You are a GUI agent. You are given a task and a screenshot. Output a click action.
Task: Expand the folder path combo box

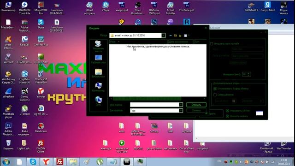click(163, 36)
